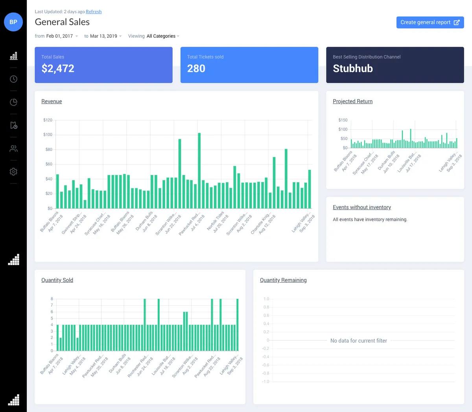Image resolution: width=472 pixels, height=412 pixels.
Task: Click the BP profile avatar
Action: click(x=13, y=22)
